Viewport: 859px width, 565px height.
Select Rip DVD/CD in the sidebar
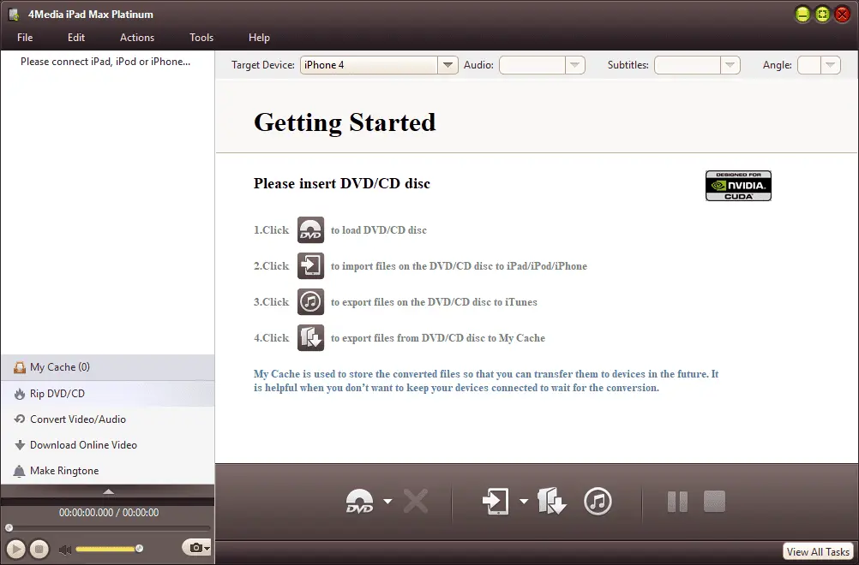click(x=107, y=394)
